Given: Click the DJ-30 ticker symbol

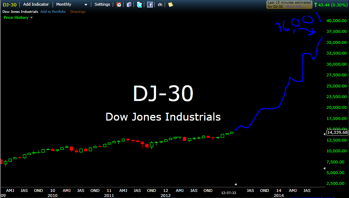Looking at the screenshot, I should tap(10, 5).
